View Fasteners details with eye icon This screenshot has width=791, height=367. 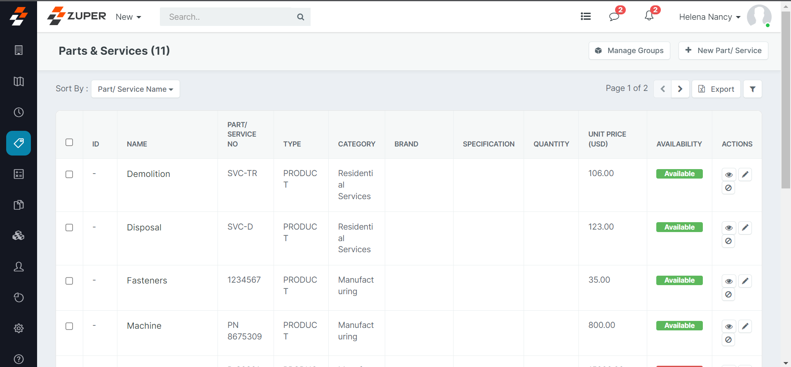point(728,281)
